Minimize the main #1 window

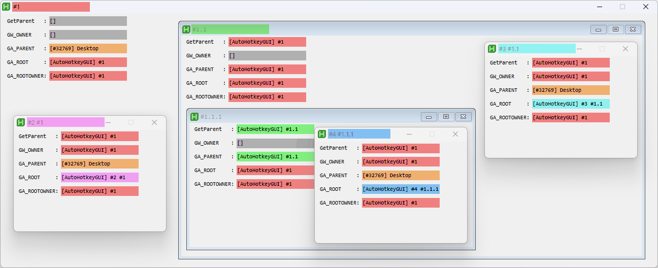pos(600,7)
